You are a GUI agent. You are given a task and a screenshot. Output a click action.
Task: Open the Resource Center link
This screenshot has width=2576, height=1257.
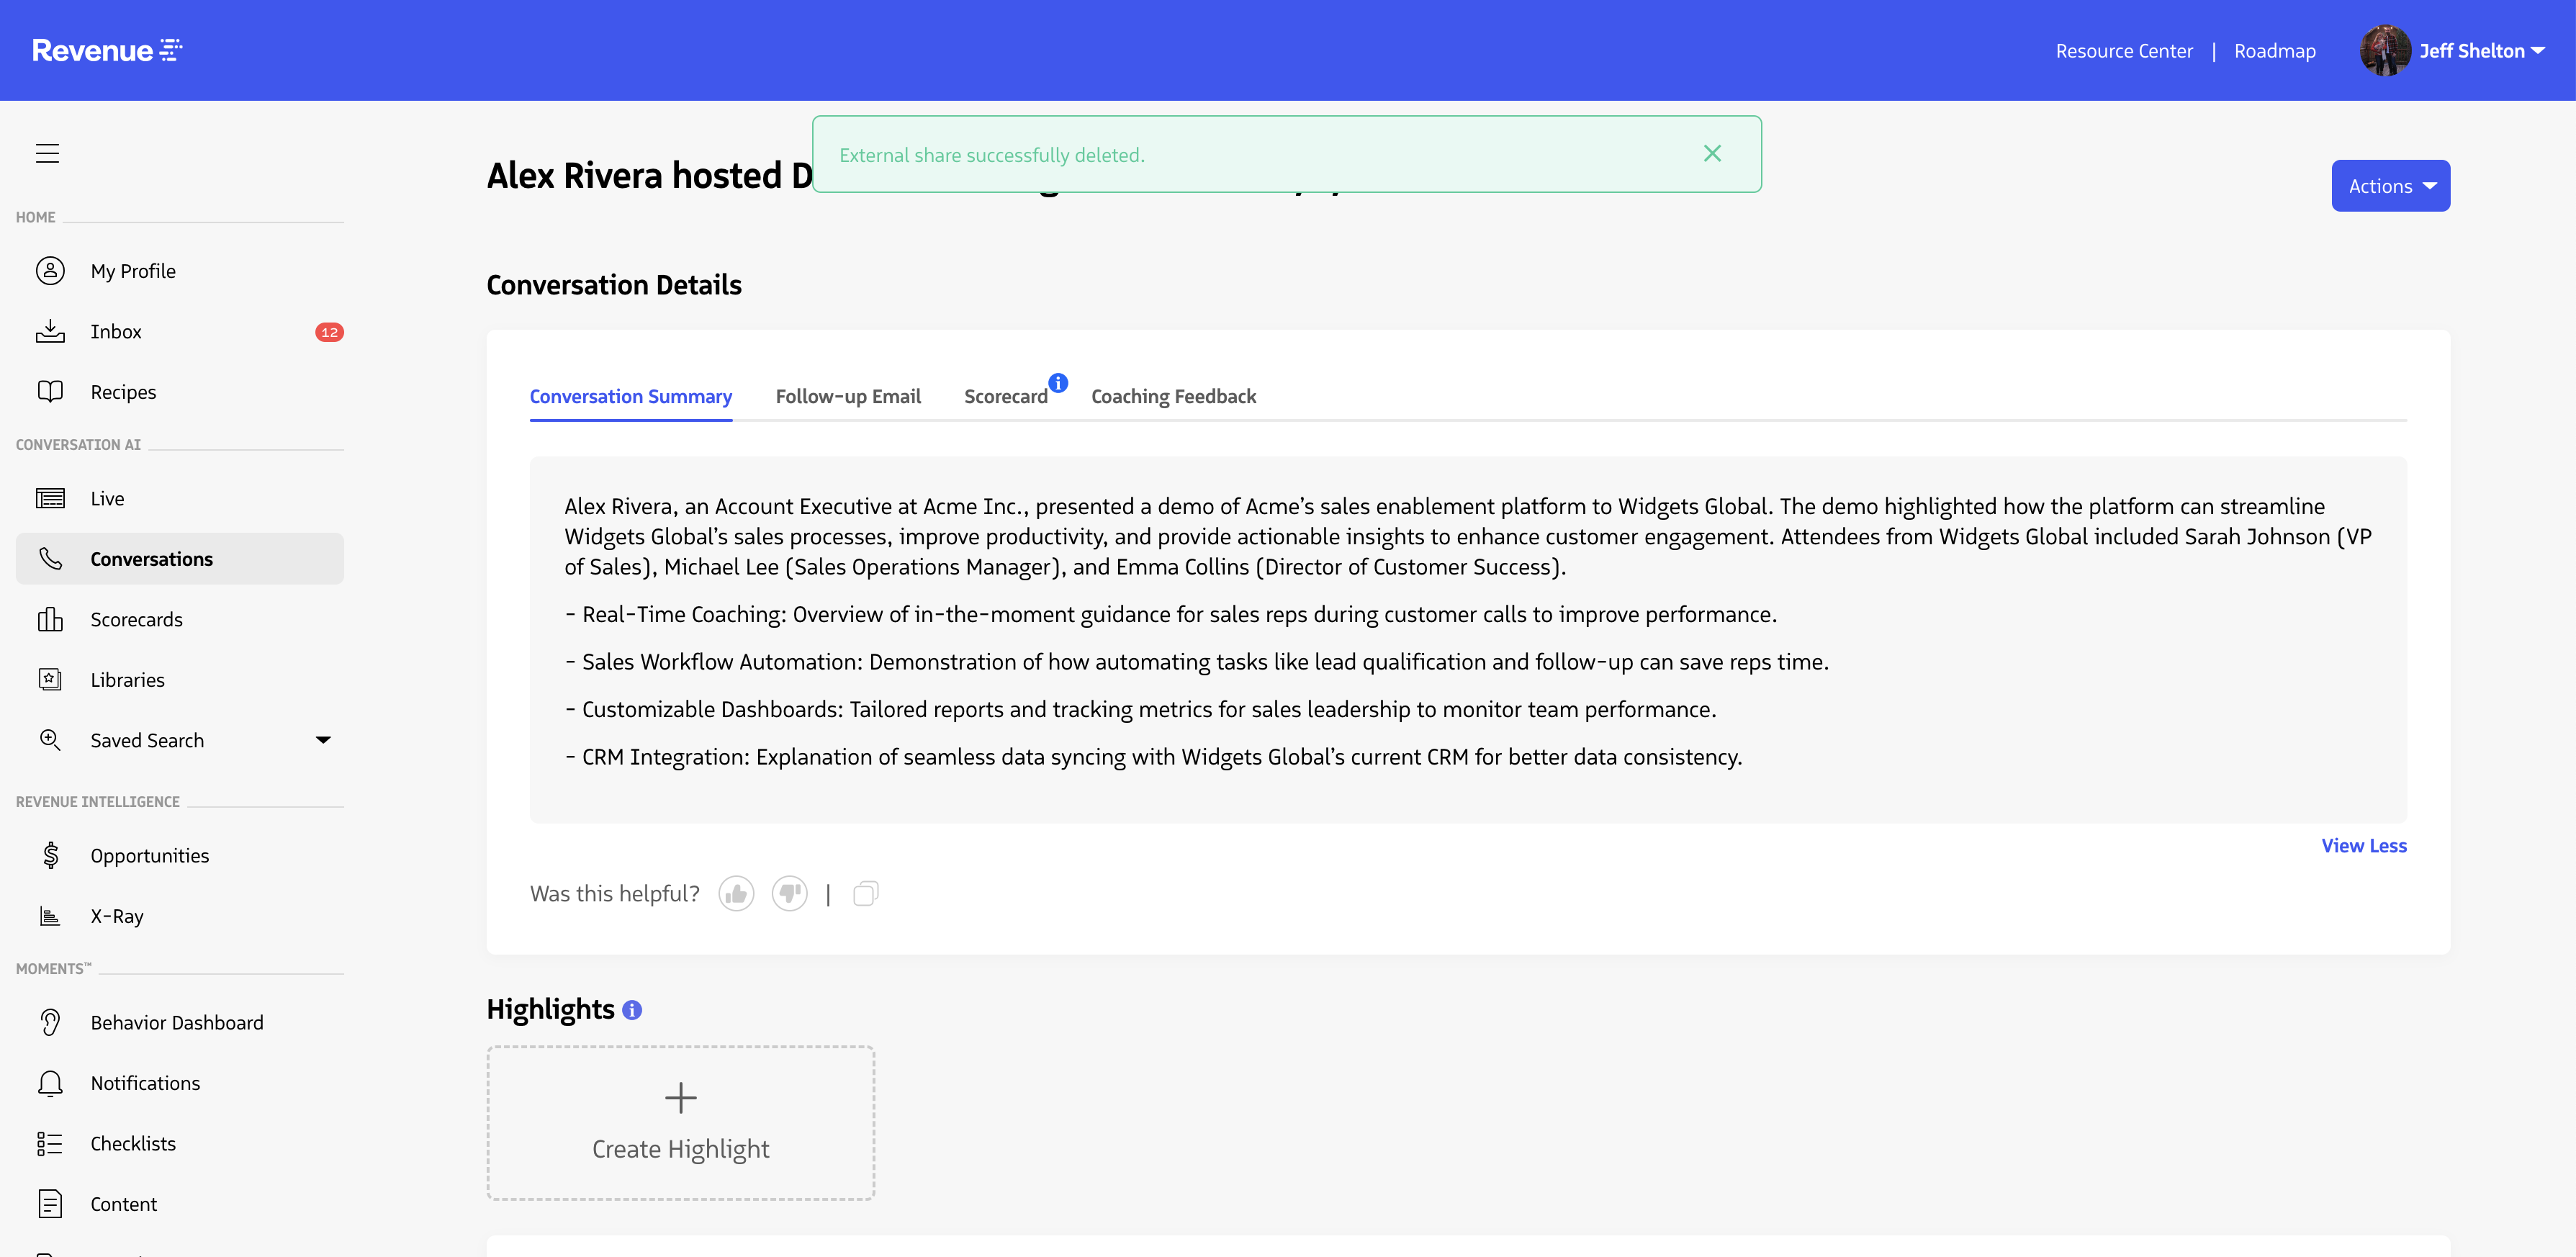[2124, 51]
